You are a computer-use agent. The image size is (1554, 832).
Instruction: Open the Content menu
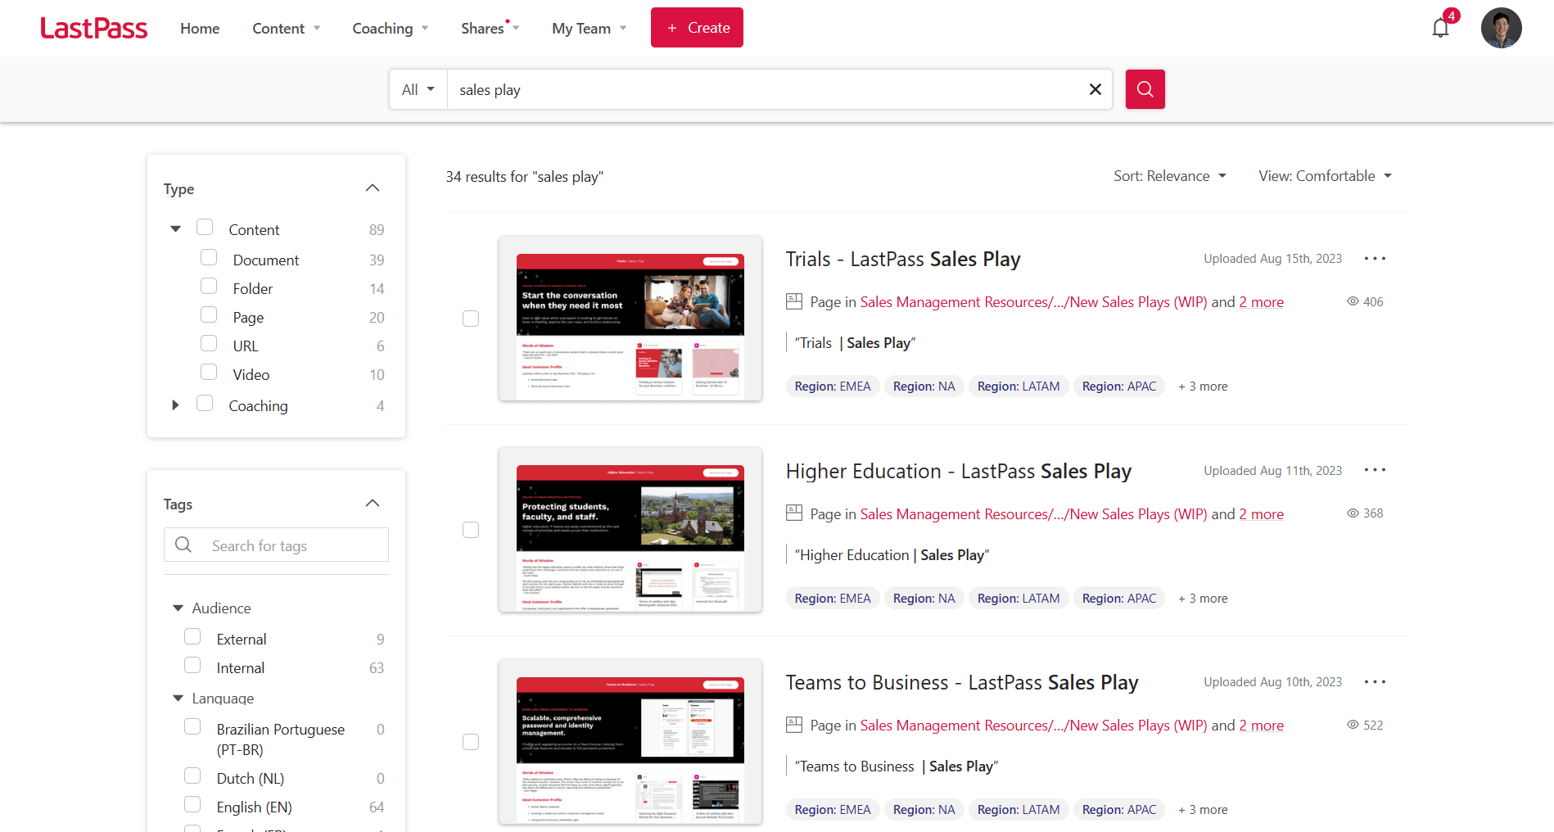[x=286, y=29]
